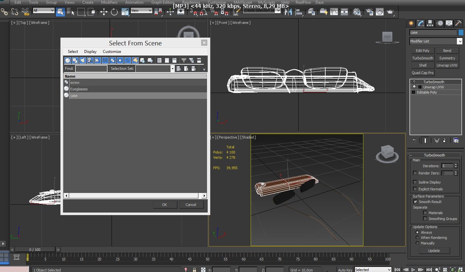Click the selection lock toggle icon
The image size is (465, 272).
[x=194, y=270]
